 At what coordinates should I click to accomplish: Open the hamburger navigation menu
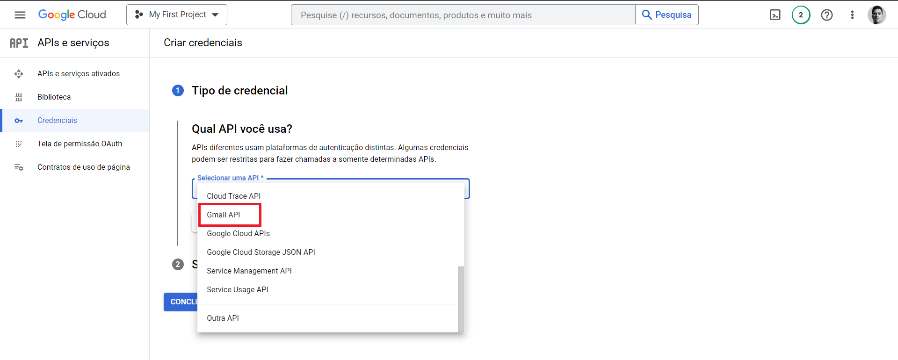20,15
